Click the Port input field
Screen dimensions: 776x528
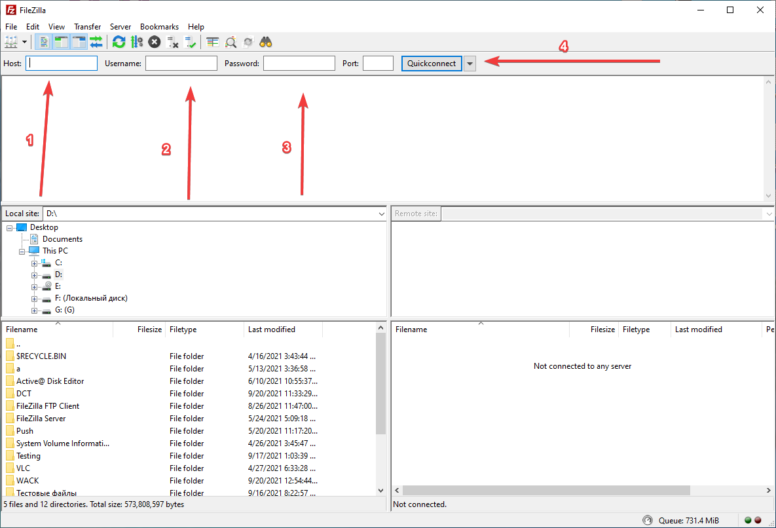[x=378, y=64]
